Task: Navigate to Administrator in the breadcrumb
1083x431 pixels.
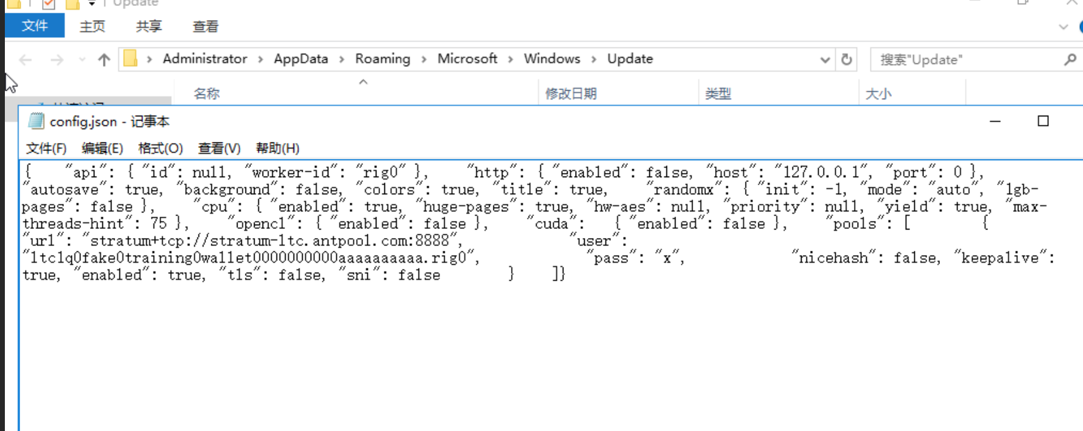Action: [x=205, y=58]
